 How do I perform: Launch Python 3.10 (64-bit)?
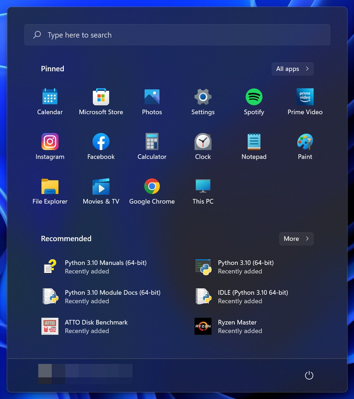tap(235, 267)
